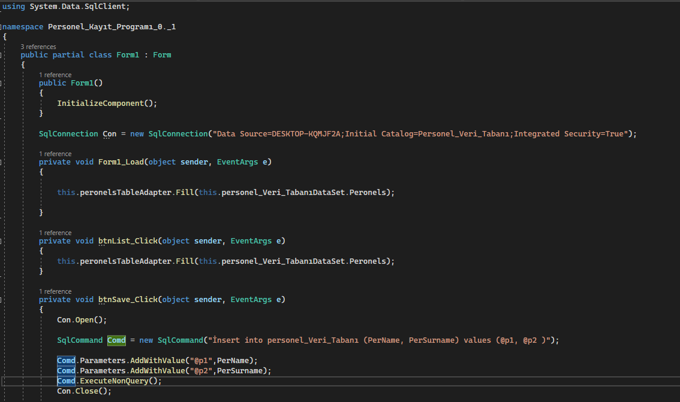
Task: Open '1 reference' lens above btnList_Click method
Action: click(x=55, y=233)
